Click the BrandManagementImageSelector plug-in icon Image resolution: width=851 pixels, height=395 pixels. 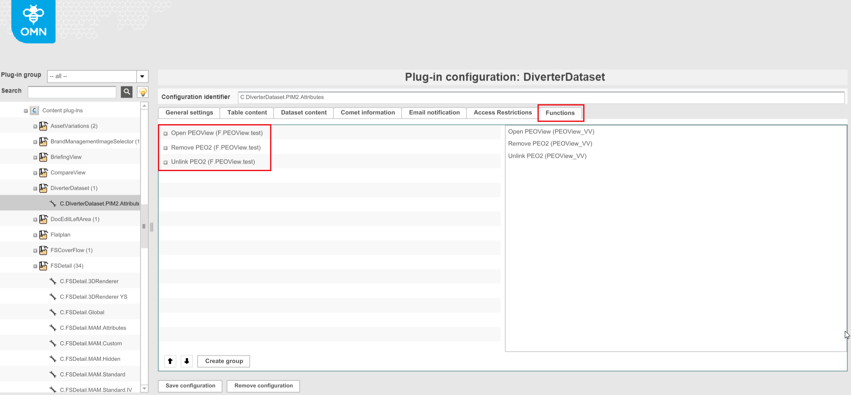coord(43,141)
